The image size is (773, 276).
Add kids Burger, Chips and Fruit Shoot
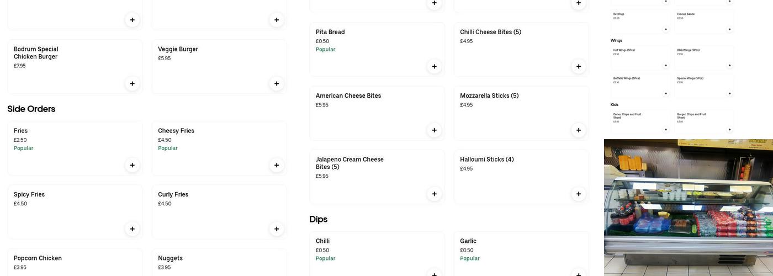729,130
